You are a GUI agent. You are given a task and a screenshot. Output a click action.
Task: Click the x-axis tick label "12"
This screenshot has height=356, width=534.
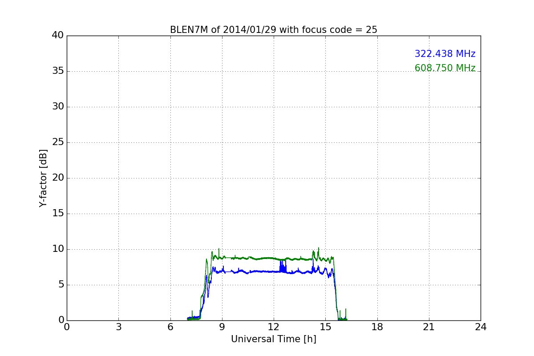point(274,327)
